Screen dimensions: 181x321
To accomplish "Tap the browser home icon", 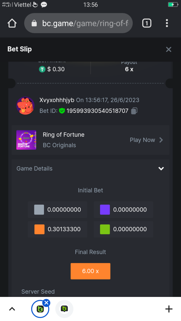I will (x=12, y=23).
